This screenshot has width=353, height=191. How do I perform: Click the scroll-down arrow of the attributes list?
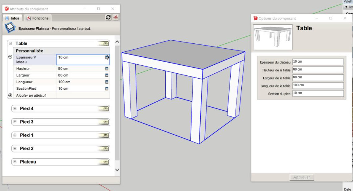pos(117,170)
